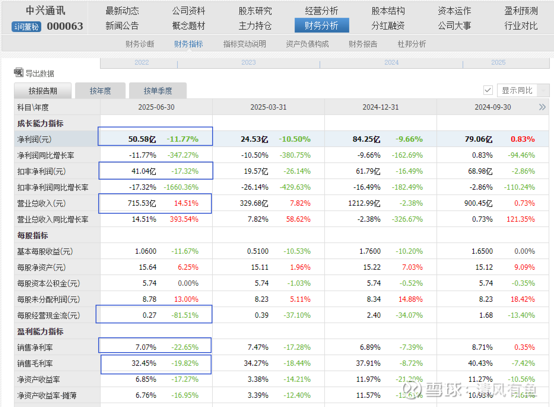Click the export data spreadsheet icon
Viewport: 554px width, 407px height.
[x=18, y=73]
